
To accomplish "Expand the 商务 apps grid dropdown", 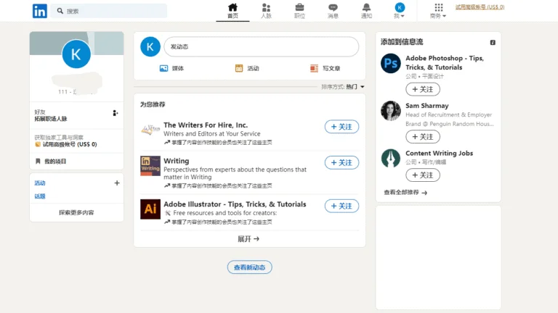I will (x=438, y=11).
